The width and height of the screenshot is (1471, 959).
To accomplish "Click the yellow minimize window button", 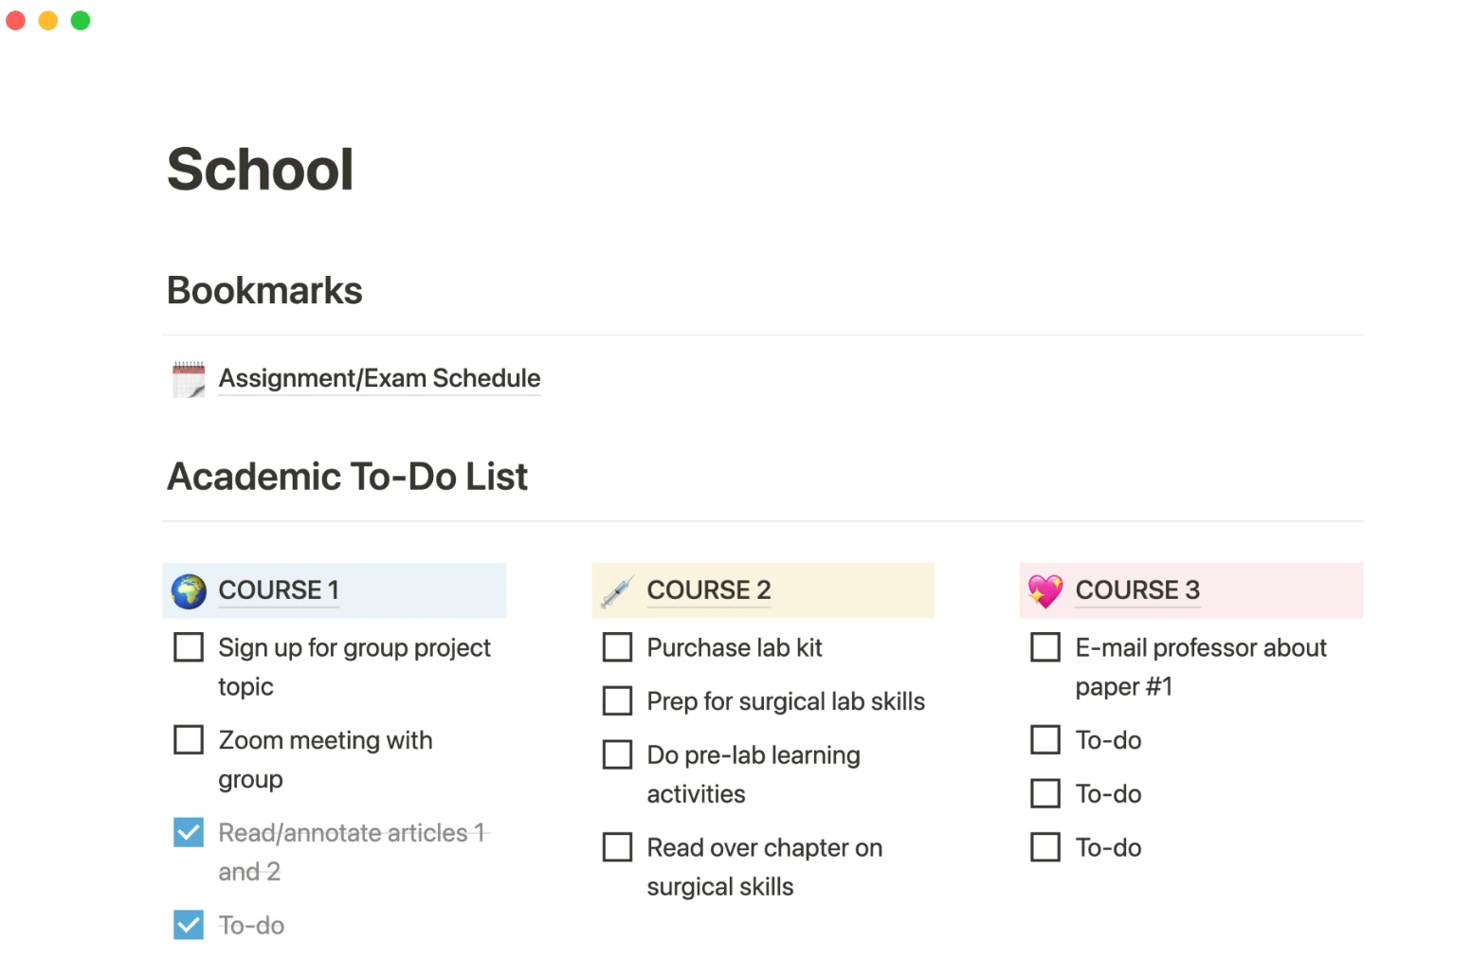I will tap(48, 20).
